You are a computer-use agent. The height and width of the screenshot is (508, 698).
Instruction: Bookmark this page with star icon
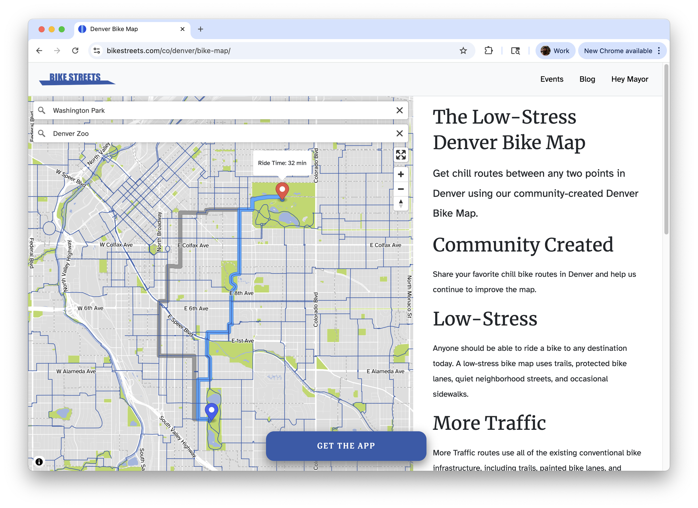point(463,51)
